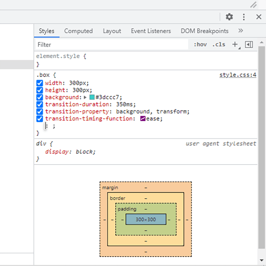Image resolution: width=266 pixels, height=266 pixels.
Task: Toggle the transition-timing-function checkbox
Action: (x=39, y=118)
